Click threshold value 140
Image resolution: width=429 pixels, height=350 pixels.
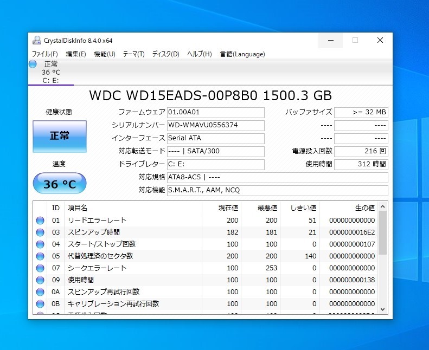[311, 256]
